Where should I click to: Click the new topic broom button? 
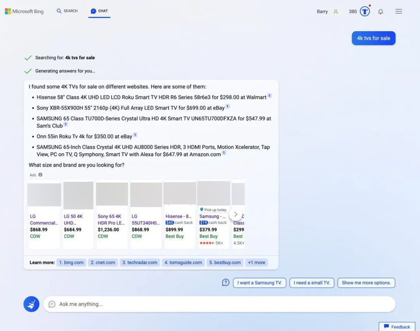[31, 304]
